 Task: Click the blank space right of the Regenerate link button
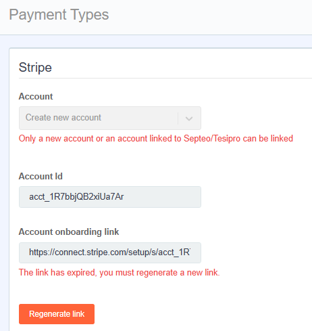click(x=203, y=314)
